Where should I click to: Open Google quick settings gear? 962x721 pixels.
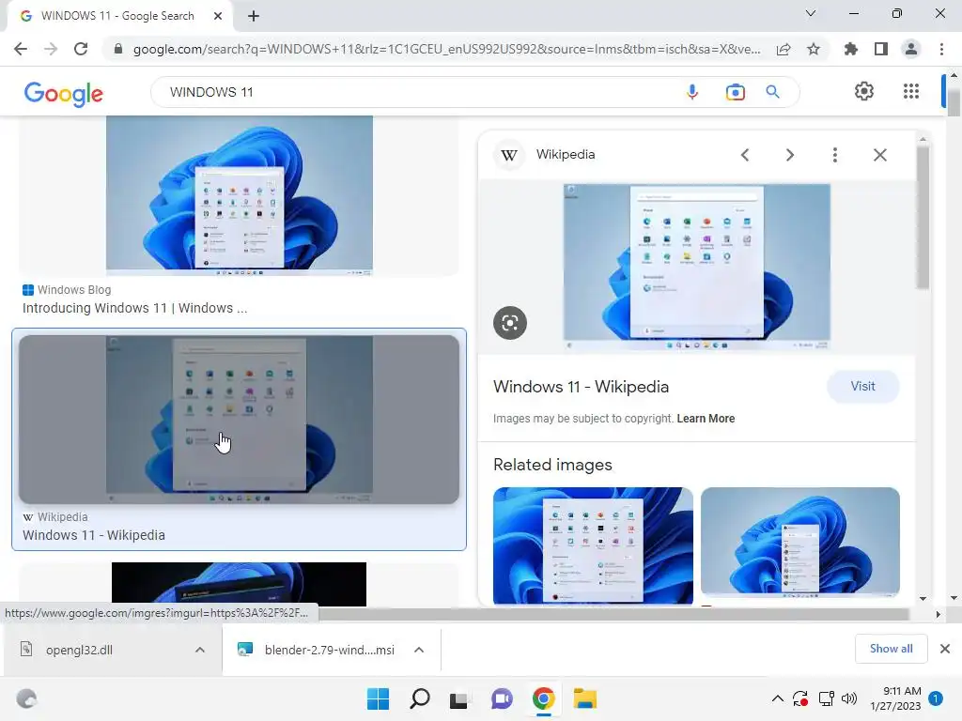(x=864, y=91)
